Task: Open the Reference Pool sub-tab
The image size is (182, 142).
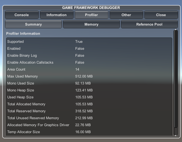Action: click(x=149, y=24)
